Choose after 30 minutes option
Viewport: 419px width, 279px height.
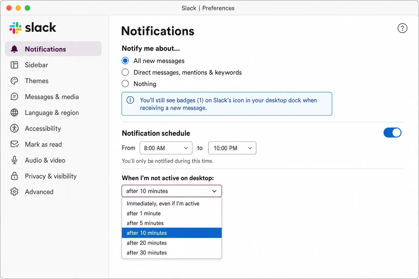click(x=172, y=253)
